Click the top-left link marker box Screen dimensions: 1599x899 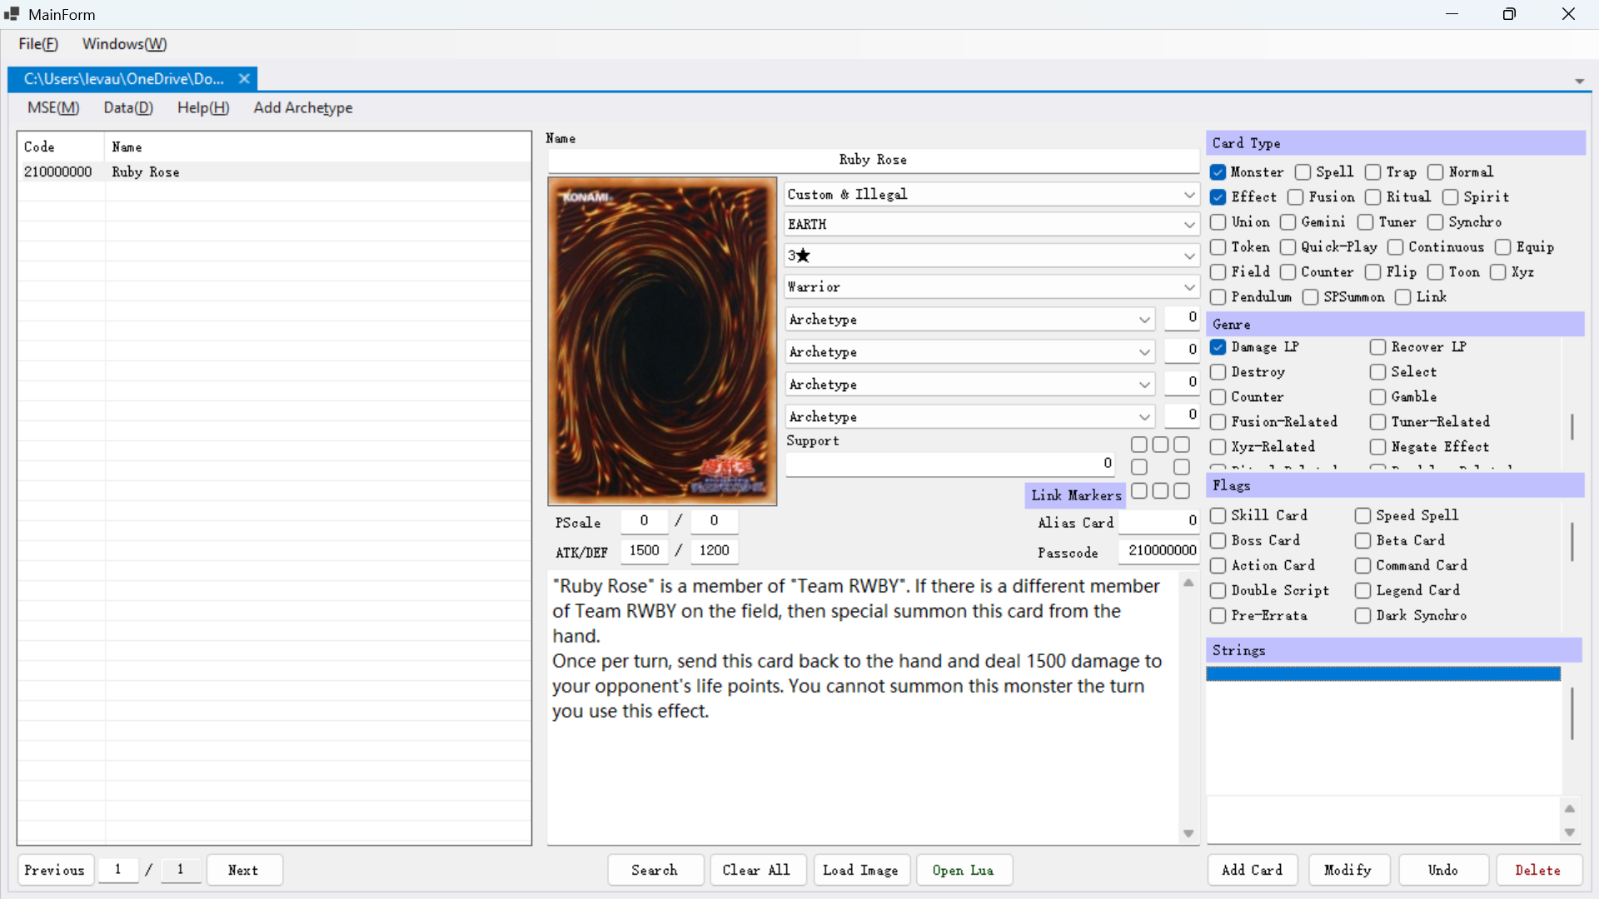(x=1138, y=445)
